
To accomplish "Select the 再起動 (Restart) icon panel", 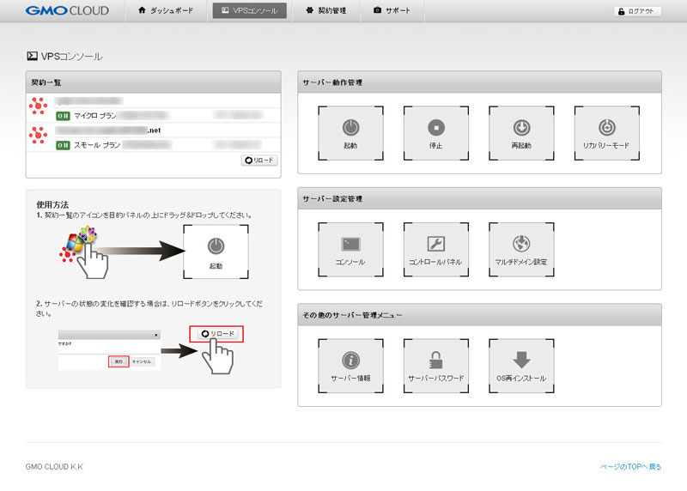I will pos(521,133).
